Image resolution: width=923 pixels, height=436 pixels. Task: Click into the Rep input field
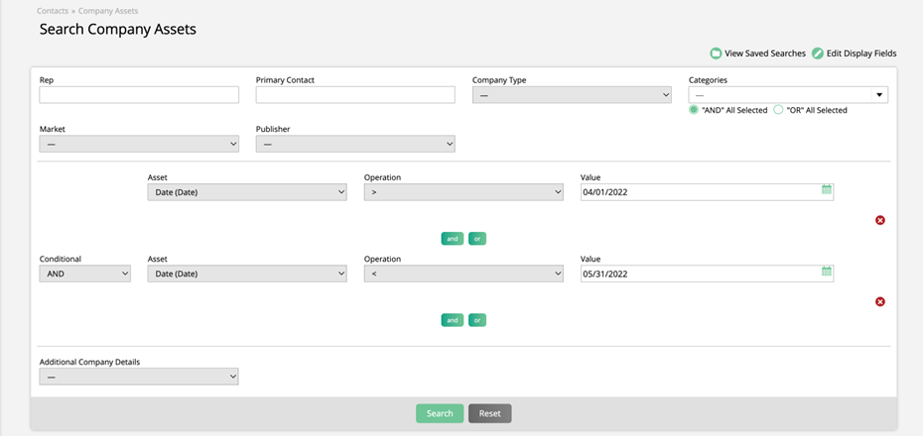[139, 95]
